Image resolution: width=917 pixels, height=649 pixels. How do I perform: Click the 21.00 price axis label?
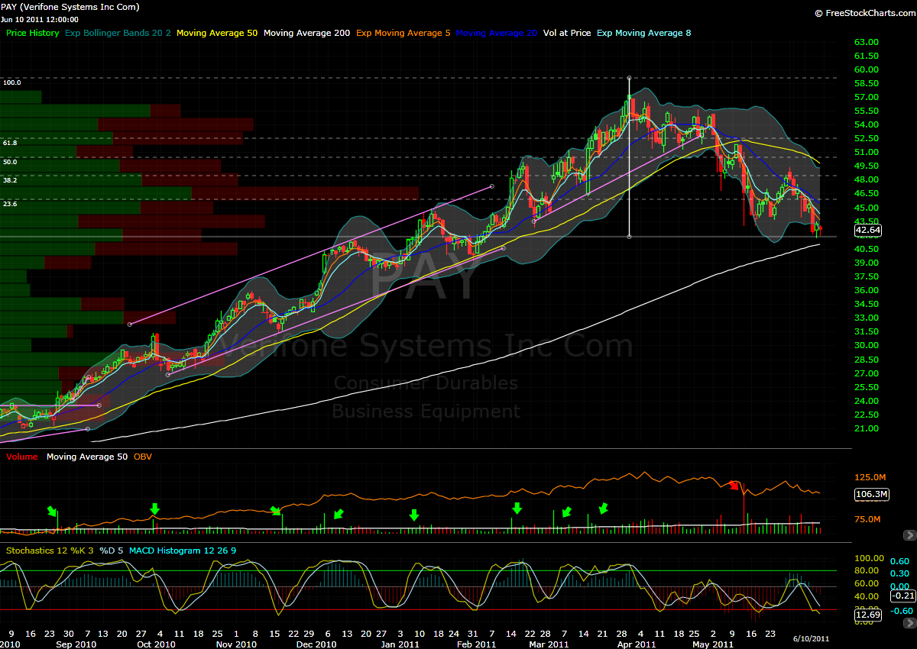coord(867,428)
